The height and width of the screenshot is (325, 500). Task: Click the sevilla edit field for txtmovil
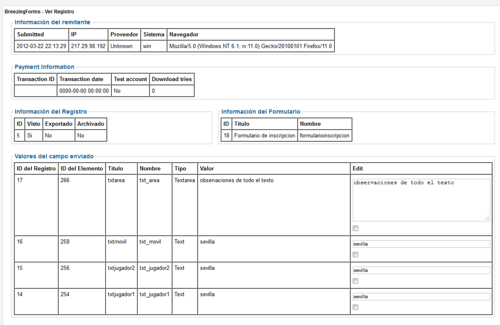(421, 244)
